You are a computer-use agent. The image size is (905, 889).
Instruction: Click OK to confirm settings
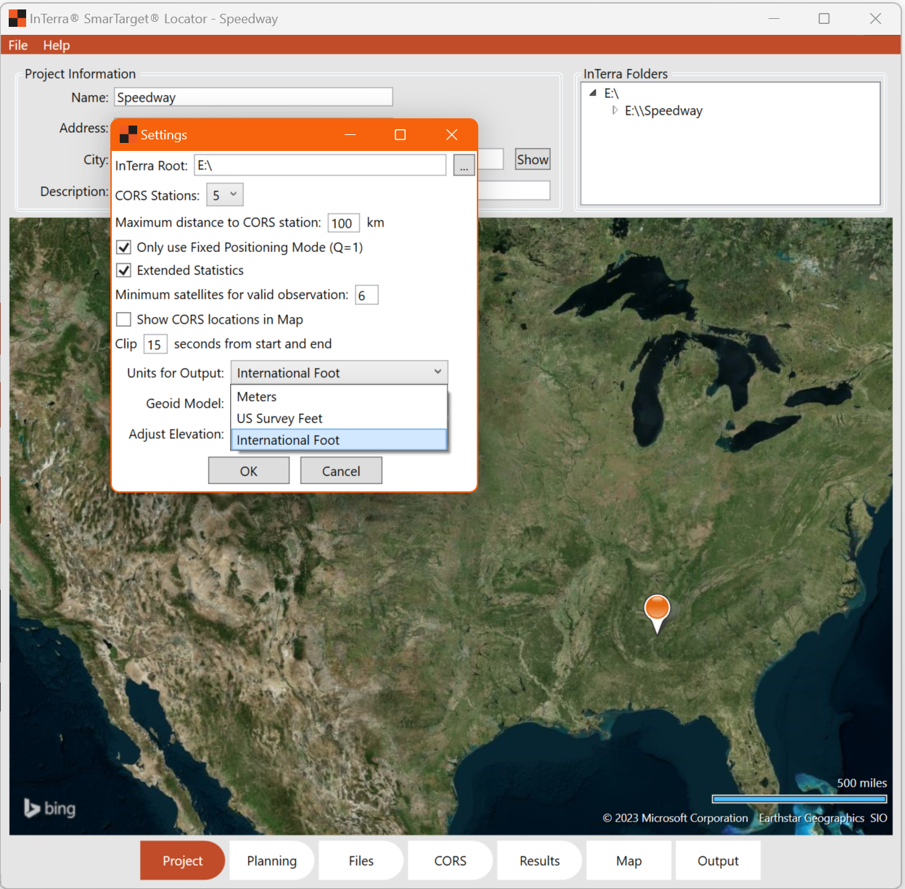click(248, 471)
